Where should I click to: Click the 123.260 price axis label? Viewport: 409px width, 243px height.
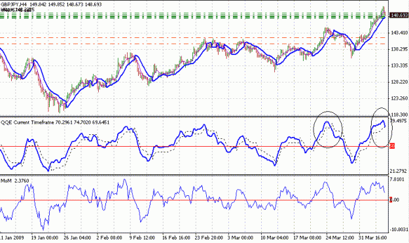399,98
